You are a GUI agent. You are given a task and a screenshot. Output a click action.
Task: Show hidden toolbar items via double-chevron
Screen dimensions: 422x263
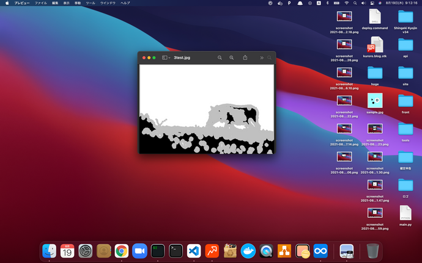[262, 58]
